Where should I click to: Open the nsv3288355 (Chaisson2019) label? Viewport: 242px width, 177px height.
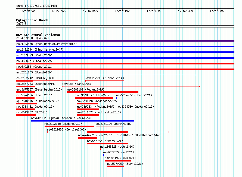coord(97,101)
